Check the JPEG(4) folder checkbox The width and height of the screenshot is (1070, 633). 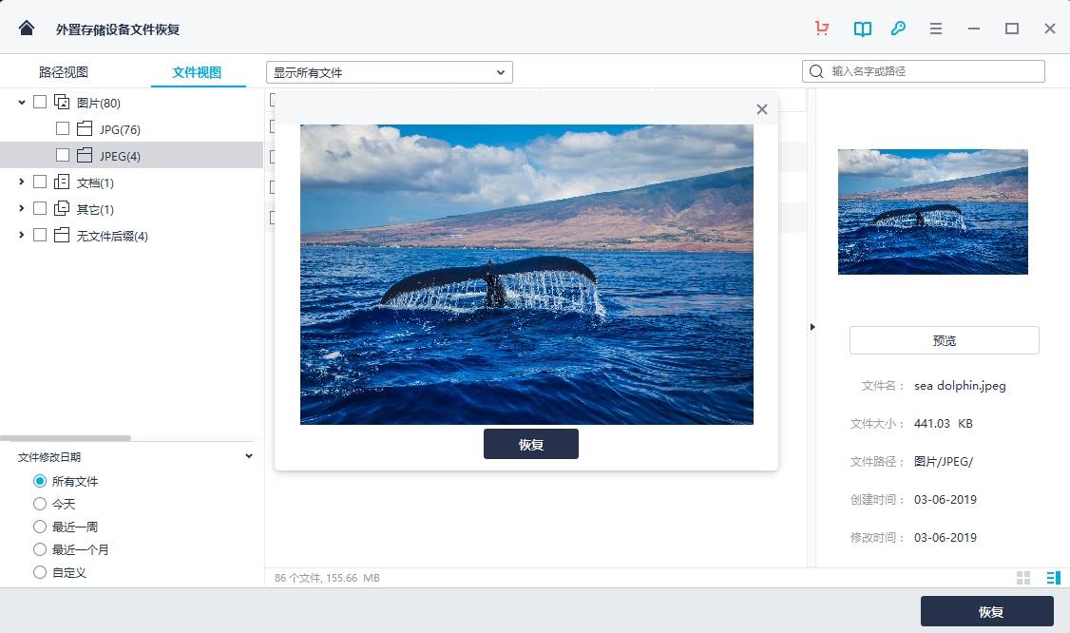click(63, 155)
